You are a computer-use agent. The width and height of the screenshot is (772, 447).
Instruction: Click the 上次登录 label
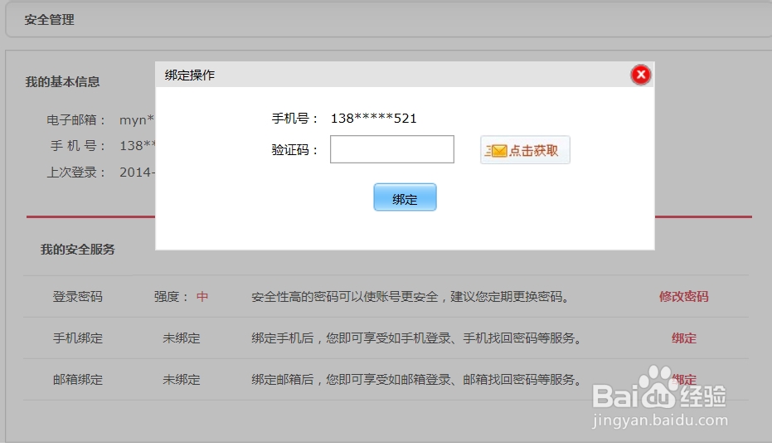tap(75, 172)
